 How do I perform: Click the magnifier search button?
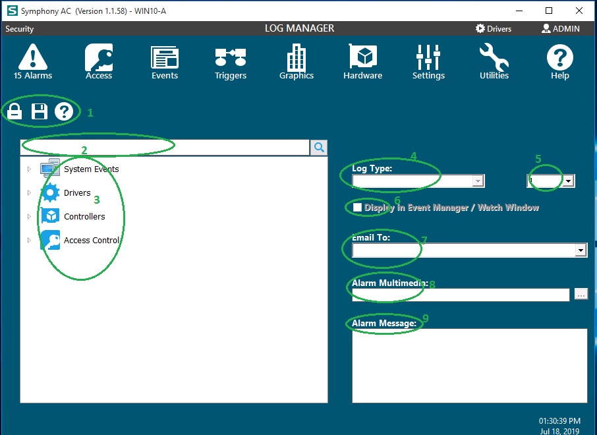(x=319, y=148)
